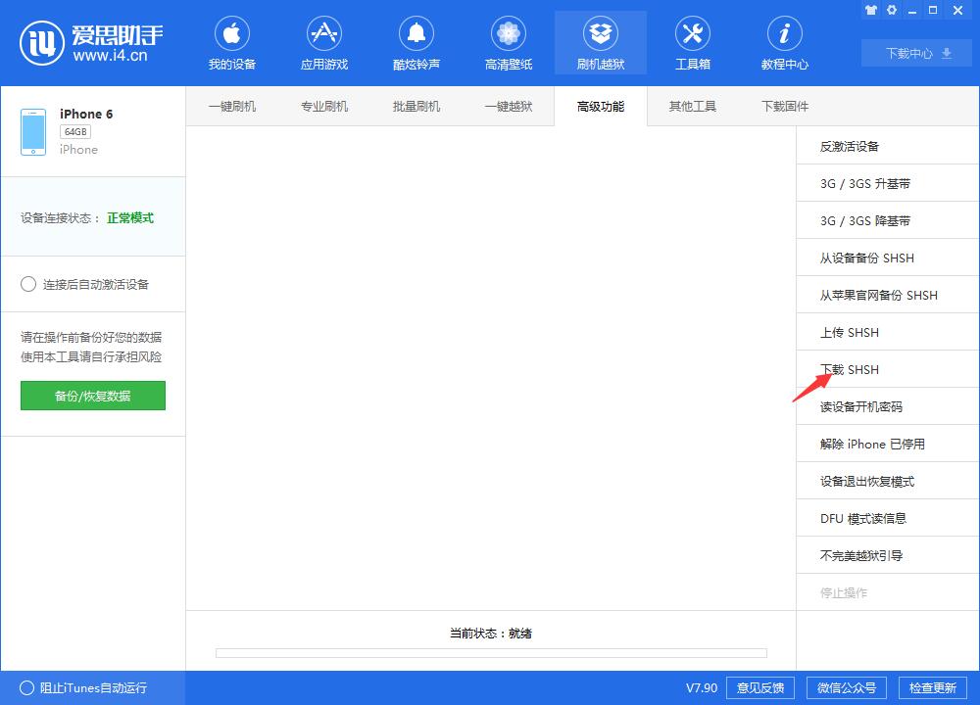Switch to 一键刷机 tab
The width and height of the screenshot is (980, 705).
click(232, 107)
